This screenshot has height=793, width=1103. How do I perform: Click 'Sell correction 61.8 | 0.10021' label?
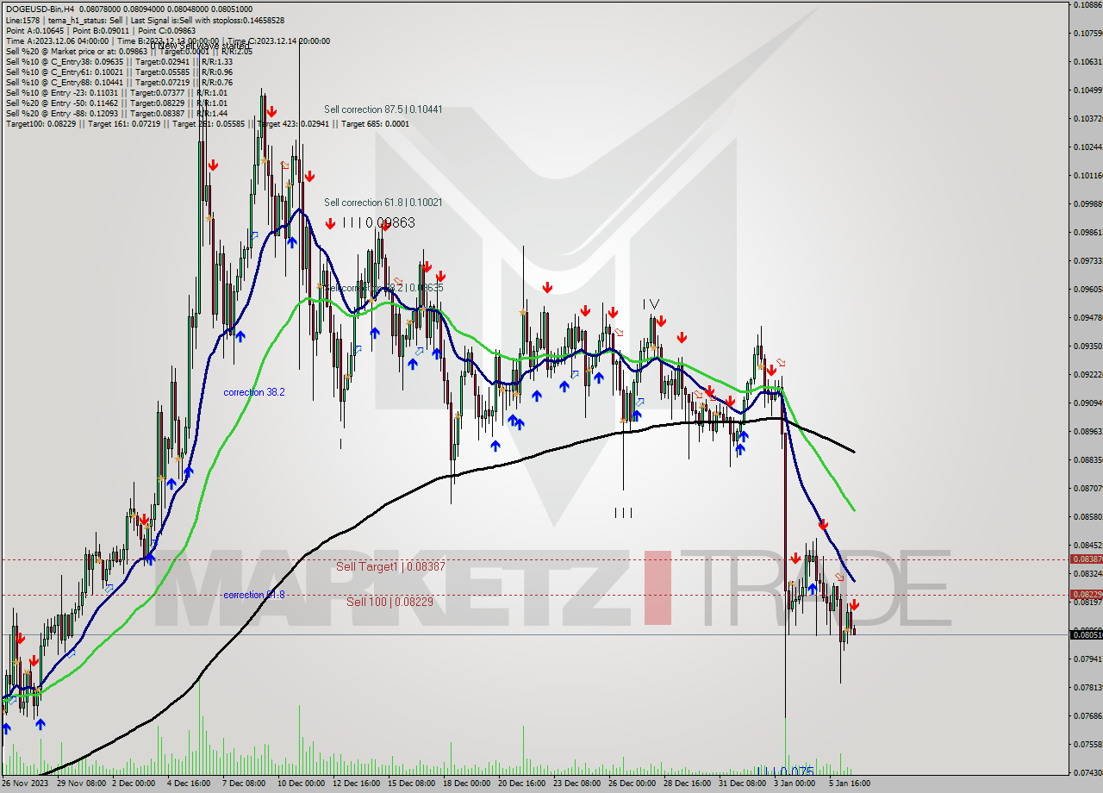click(383, 203)
